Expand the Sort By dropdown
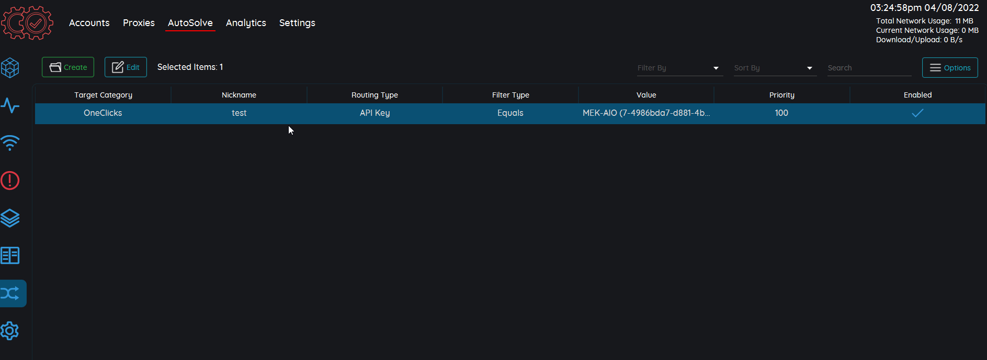This screenshot has height=360, width=987. pos(774,68)
